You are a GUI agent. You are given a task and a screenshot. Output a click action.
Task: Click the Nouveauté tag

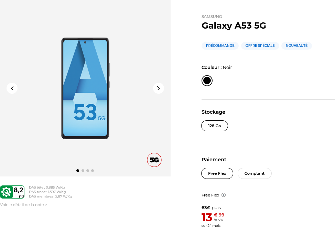pos(296,45)
